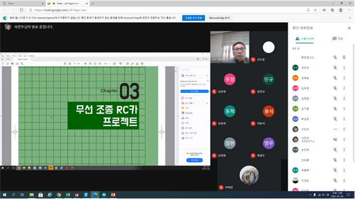The image size is (356, 200).
Task: Select the presenter's webcam video tile
Action: coord(230,47)
